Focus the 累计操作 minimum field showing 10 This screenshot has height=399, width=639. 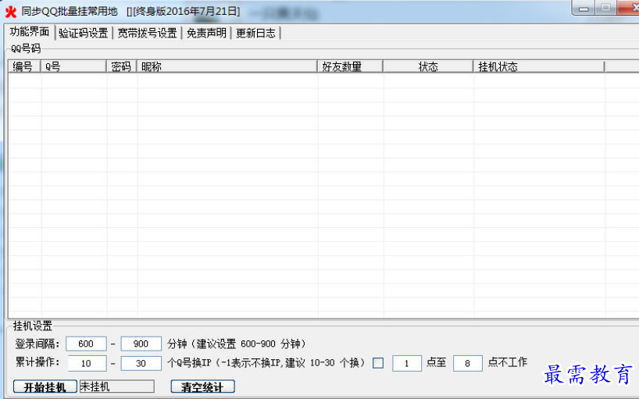[87, 363]
